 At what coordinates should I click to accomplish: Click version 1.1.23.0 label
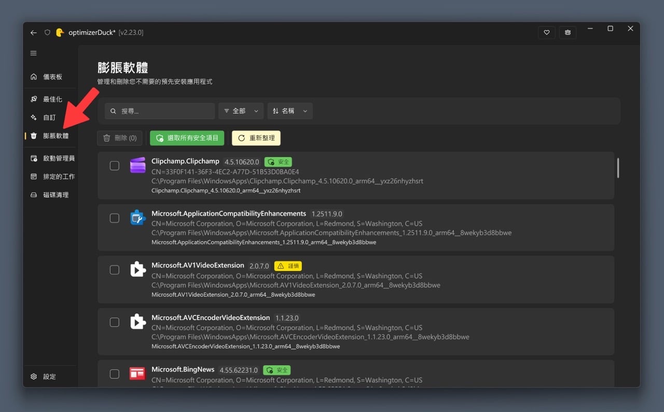point(287,318)
